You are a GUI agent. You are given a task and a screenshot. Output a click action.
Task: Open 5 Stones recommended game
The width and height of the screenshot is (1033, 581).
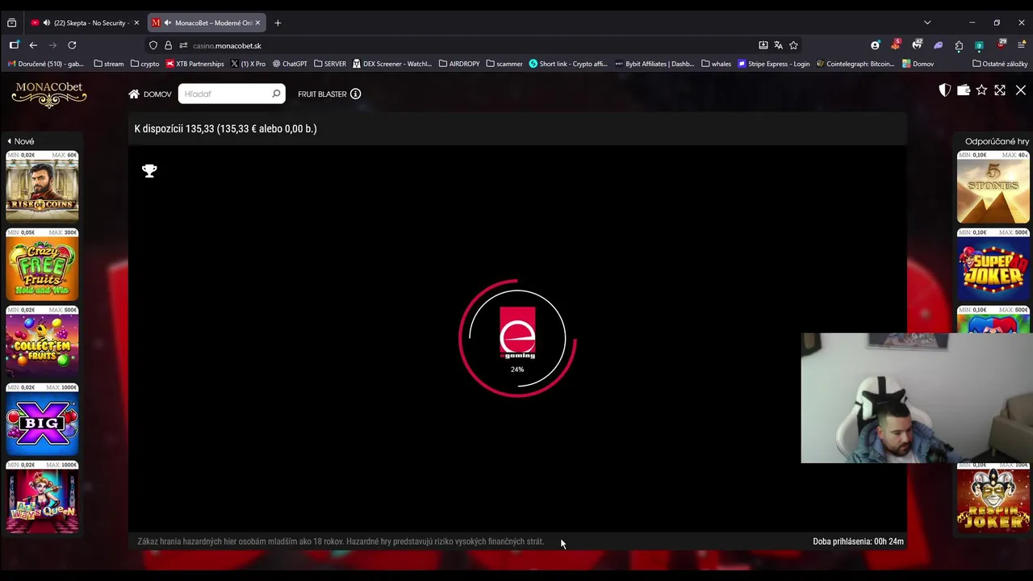click(993, 186)
